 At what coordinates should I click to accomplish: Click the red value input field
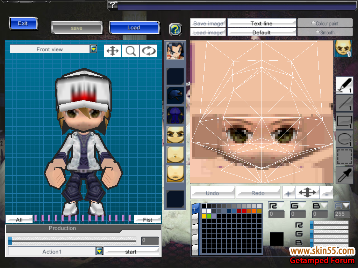(x=277, y=214)
